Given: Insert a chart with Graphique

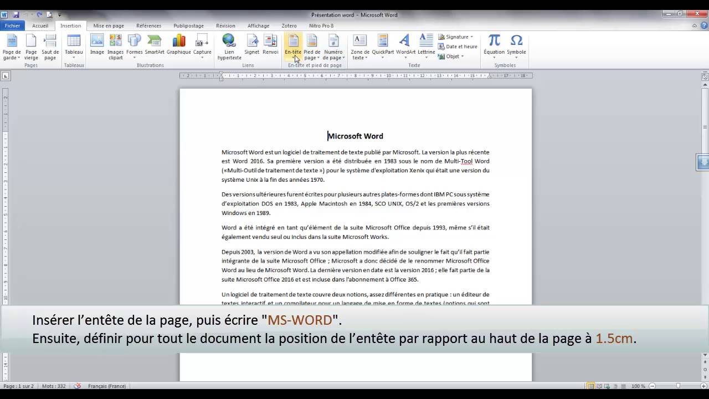Looking at the screenshot, I should [179, 44].
